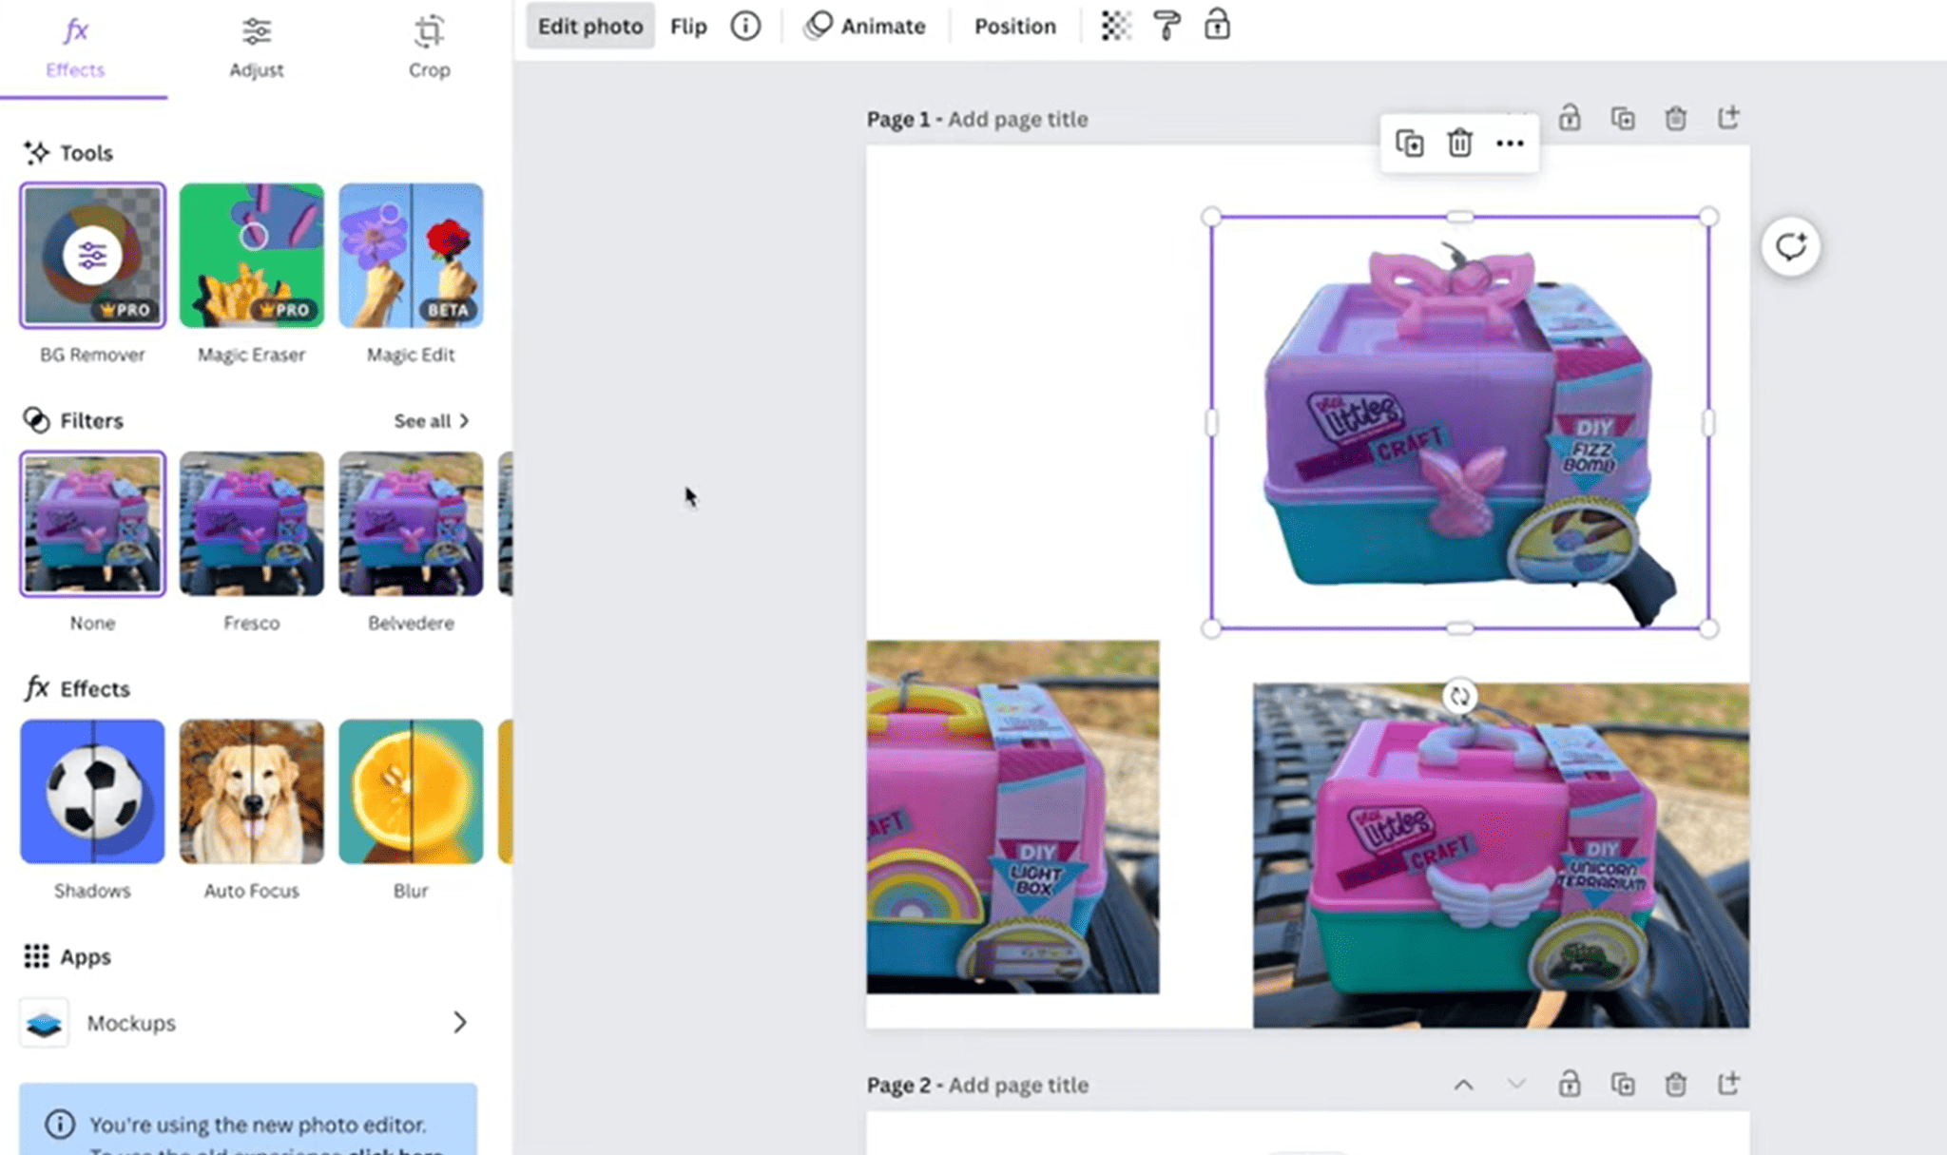Screen dimensions: 1947x1155
Task: Delete Page 2 with its trash icon
Action: pos(1675,1084)
